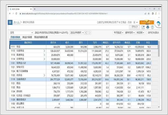The height and width of the screenshot is (115, 168).
Task: Select the 1131 商品 row
Action: pos(83,83)
